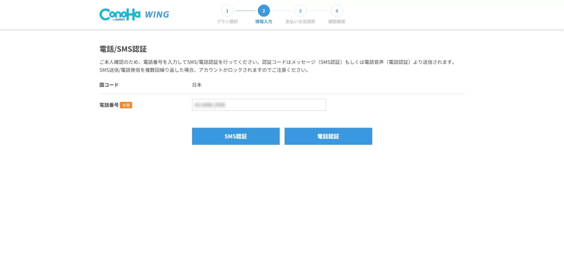The height and width of the screenshot is (271, 564).
Task: Click the 電話/SMS認証 page heading
Action: 123,49
